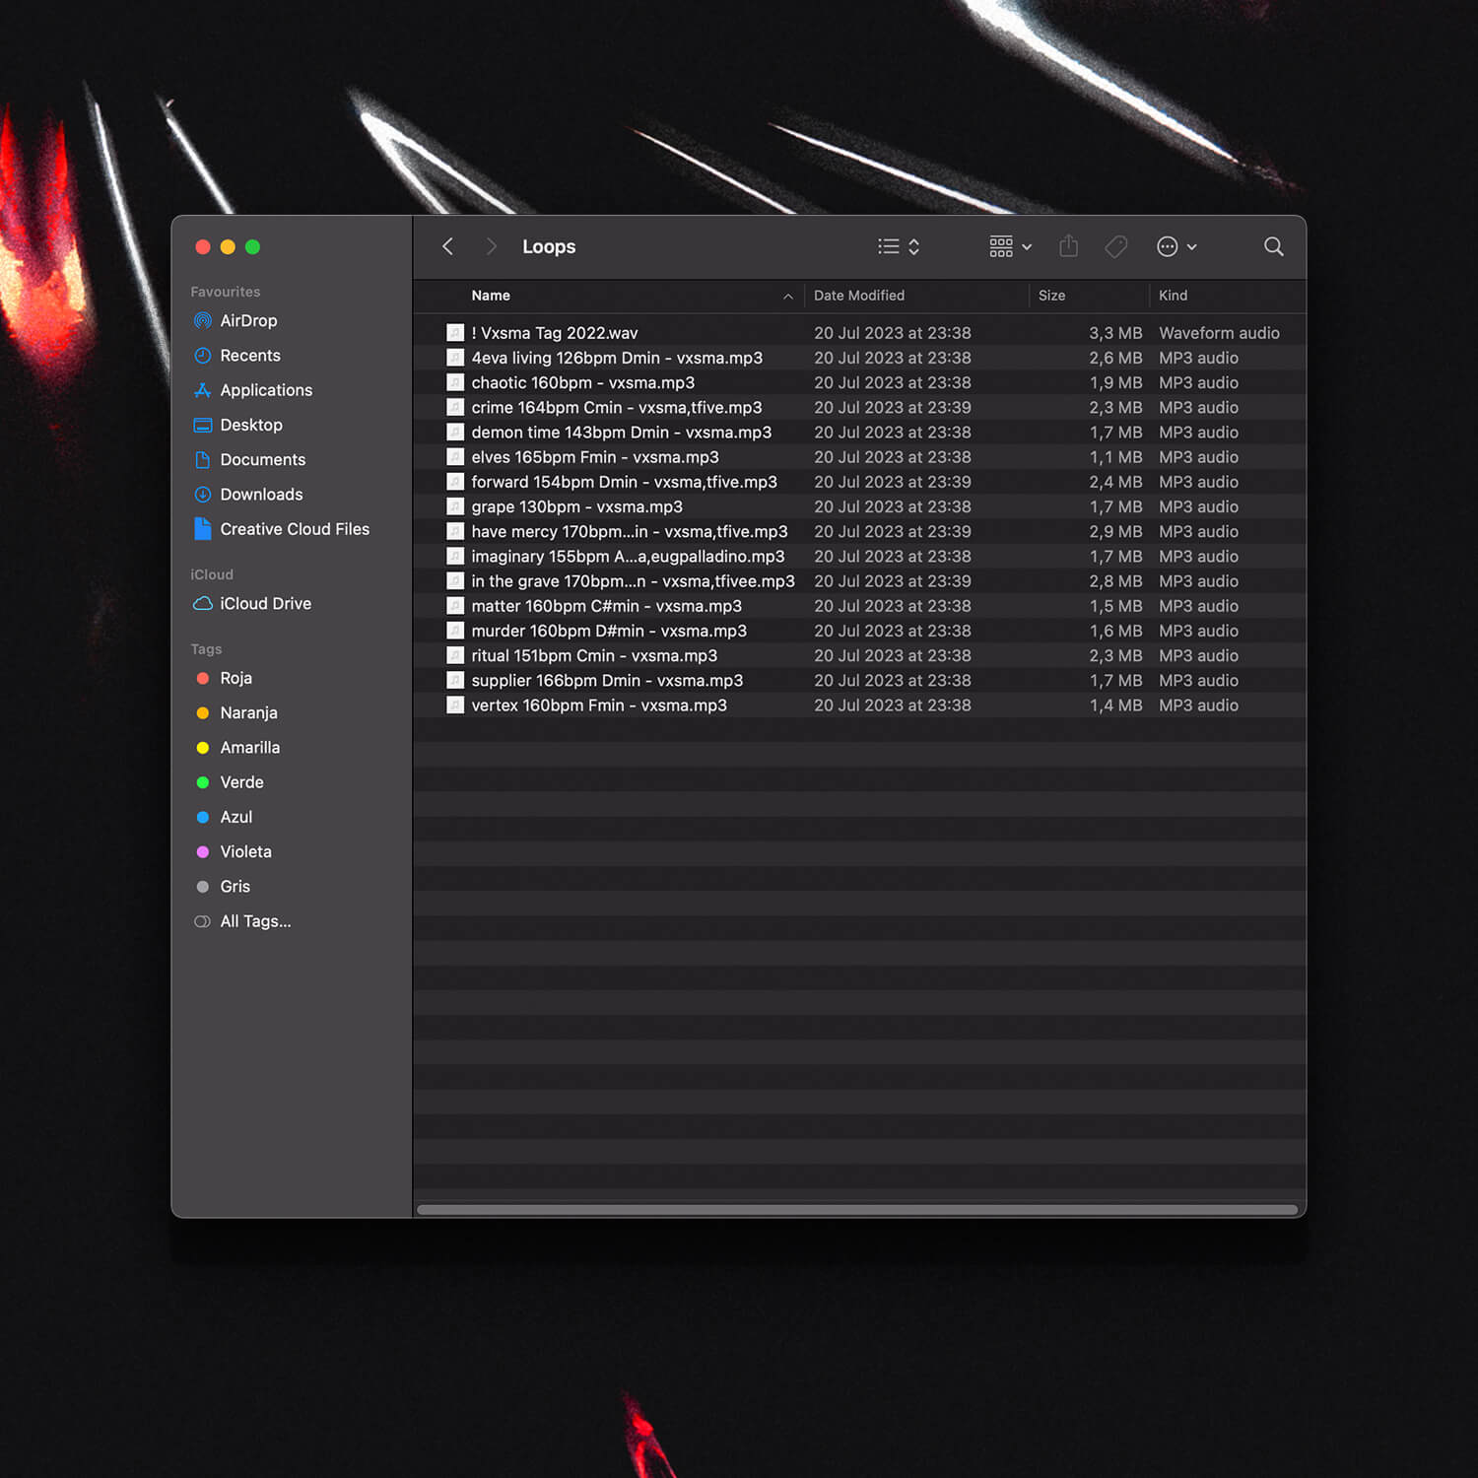
Task: Click the Edit Tags icon
Action: point(1116,246)
